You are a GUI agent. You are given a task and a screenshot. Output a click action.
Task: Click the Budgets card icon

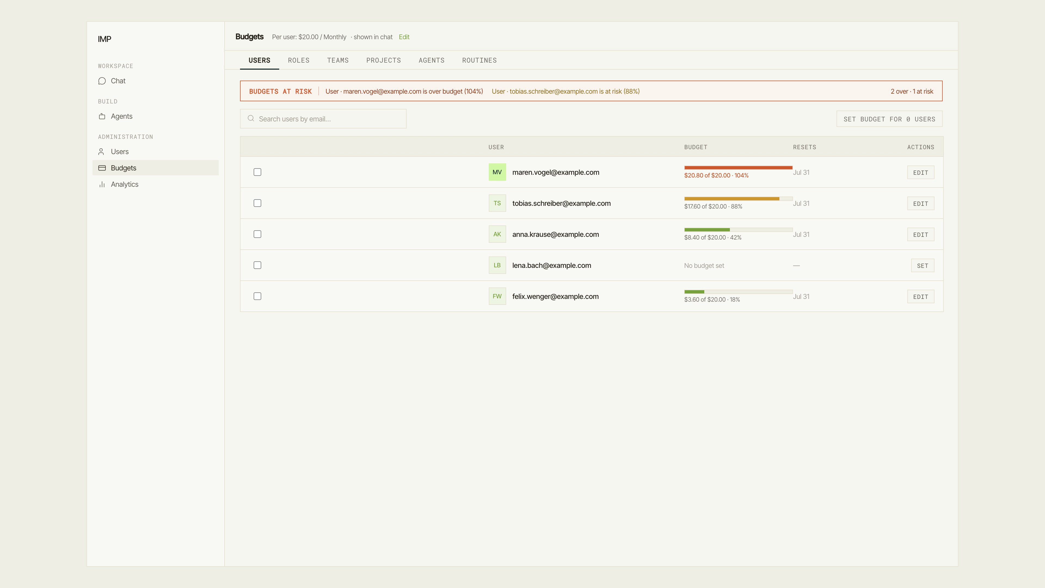(102, 168)
